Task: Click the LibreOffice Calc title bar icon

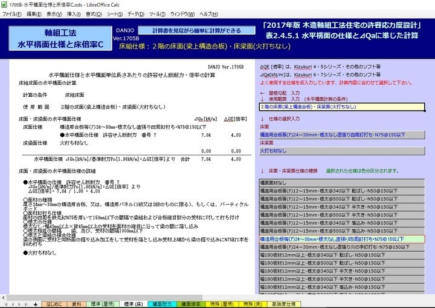Action: point(4,5)
